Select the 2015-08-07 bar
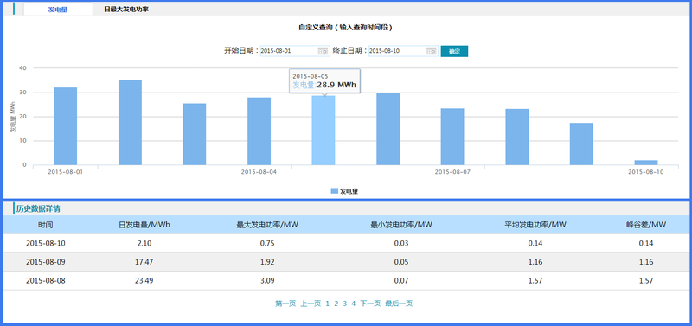Image resolution: width=692 pixels, height=326 pixels. pyautogui.click(x=452, y=137)
